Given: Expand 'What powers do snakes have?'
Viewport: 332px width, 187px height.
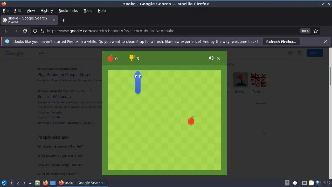Looking at the screenshot, I should pos(60,156).
